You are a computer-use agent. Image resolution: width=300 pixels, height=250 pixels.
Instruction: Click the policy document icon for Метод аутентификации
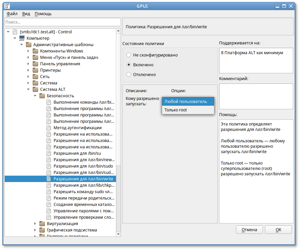pos(49,128)
